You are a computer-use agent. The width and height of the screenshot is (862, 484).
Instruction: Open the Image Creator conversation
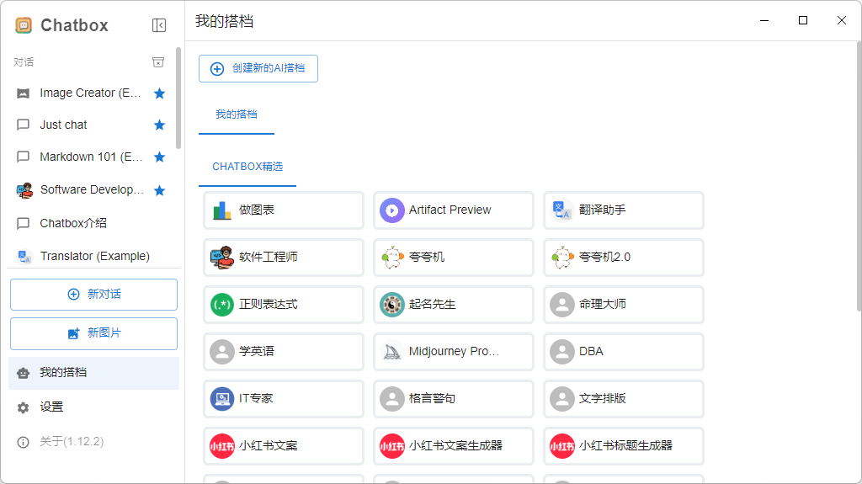tap(91, 93)
